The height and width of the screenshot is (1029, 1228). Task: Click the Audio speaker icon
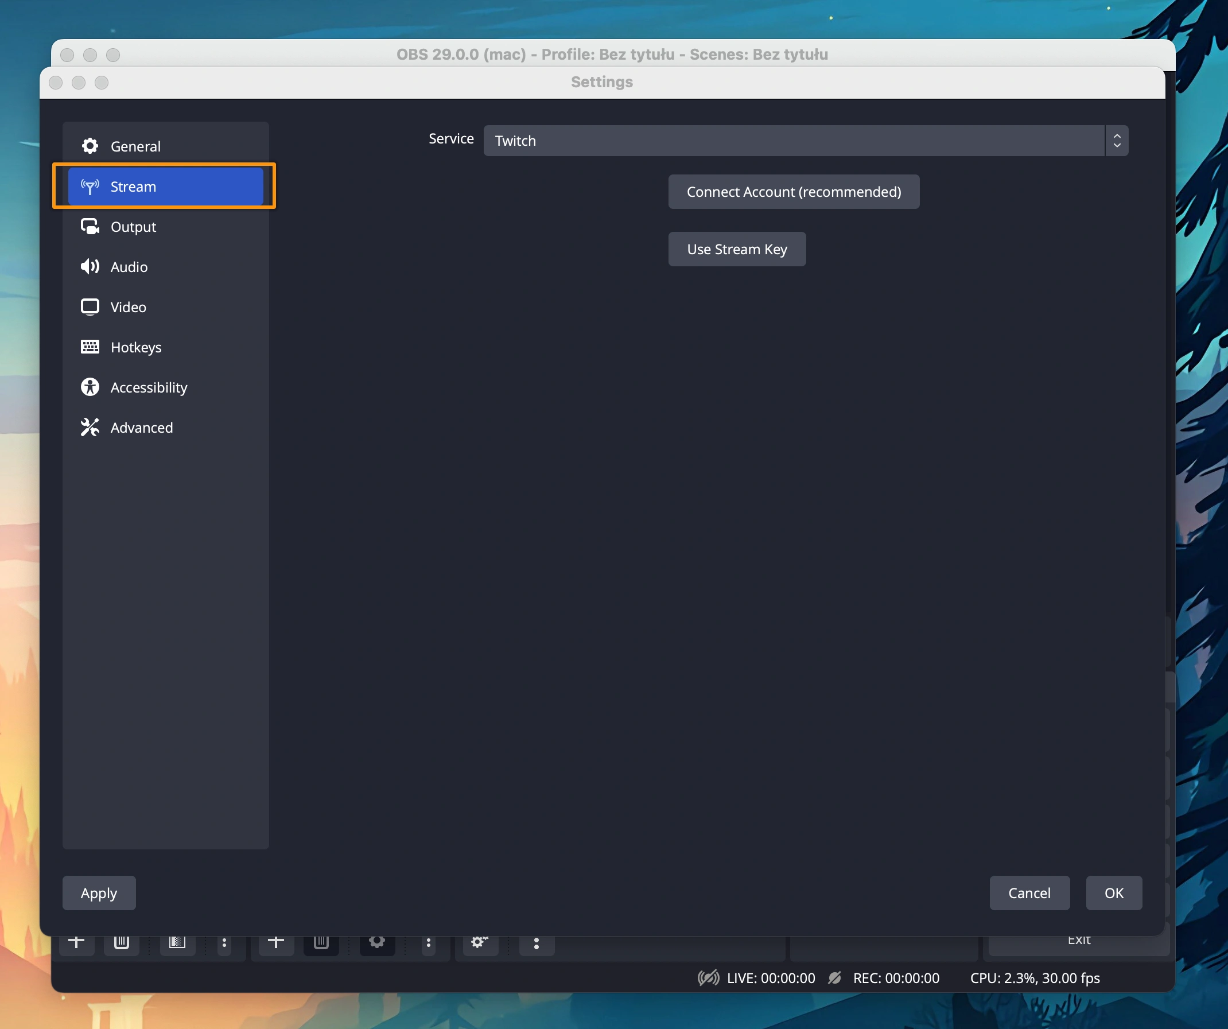click(x=90, y=267)
